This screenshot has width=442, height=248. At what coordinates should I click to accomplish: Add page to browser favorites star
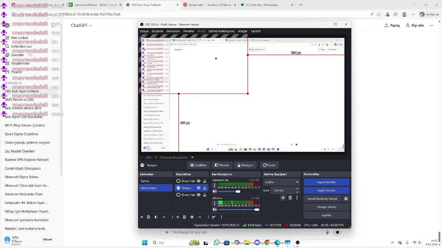click(x=379, y=14)
